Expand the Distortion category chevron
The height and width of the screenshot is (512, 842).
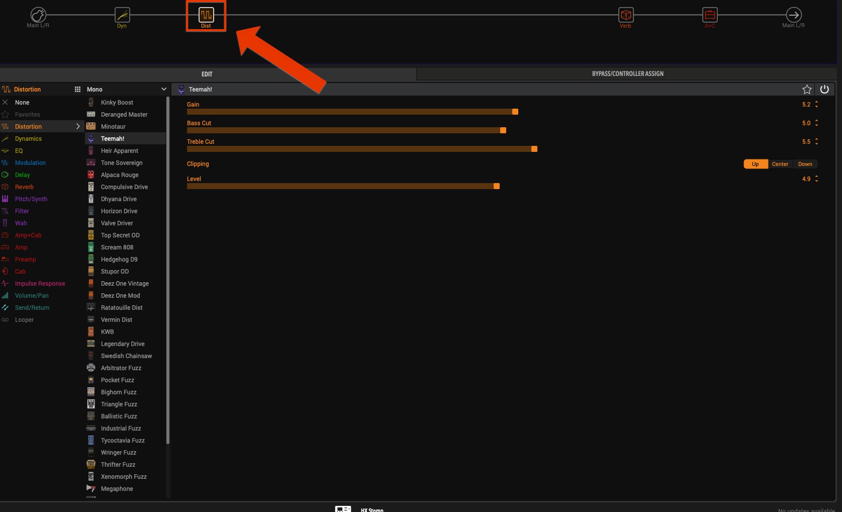pyautogui.click(x=78, y=127)
